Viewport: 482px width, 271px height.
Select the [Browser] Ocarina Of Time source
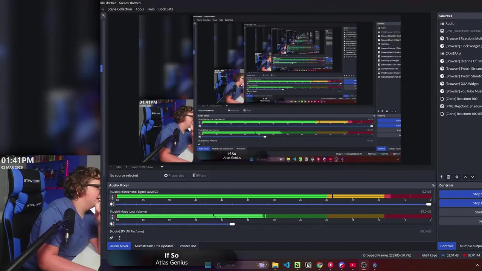click(x=461, y=61)
